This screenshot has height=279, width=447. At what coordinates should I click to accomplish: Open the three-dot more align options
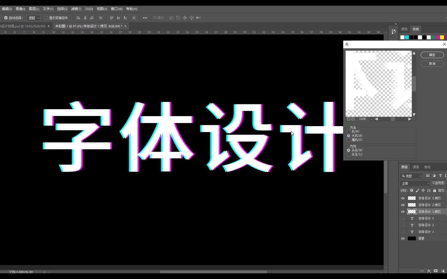[x=145, y=18]
